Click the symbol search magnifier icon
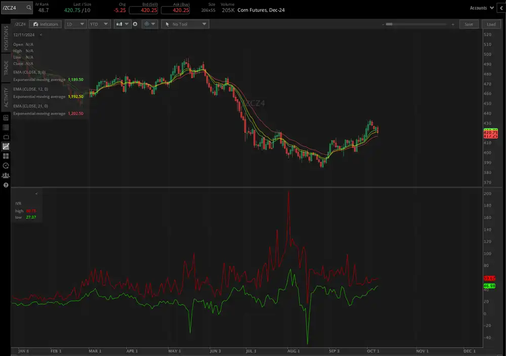The image size is (506, 356). click(29, 8)
